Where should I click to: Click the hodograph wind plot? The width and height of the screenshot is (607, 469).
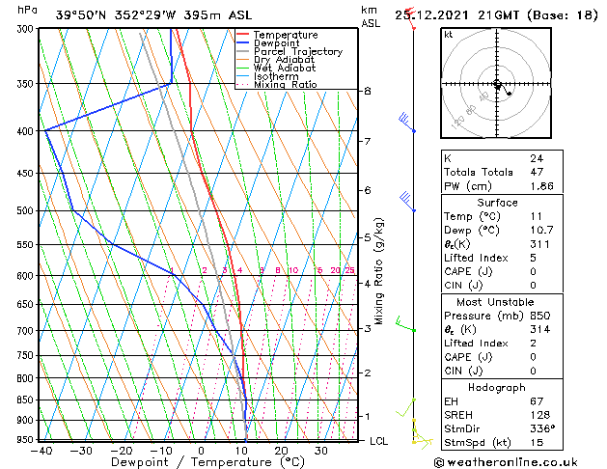click(x=496, y=83)
